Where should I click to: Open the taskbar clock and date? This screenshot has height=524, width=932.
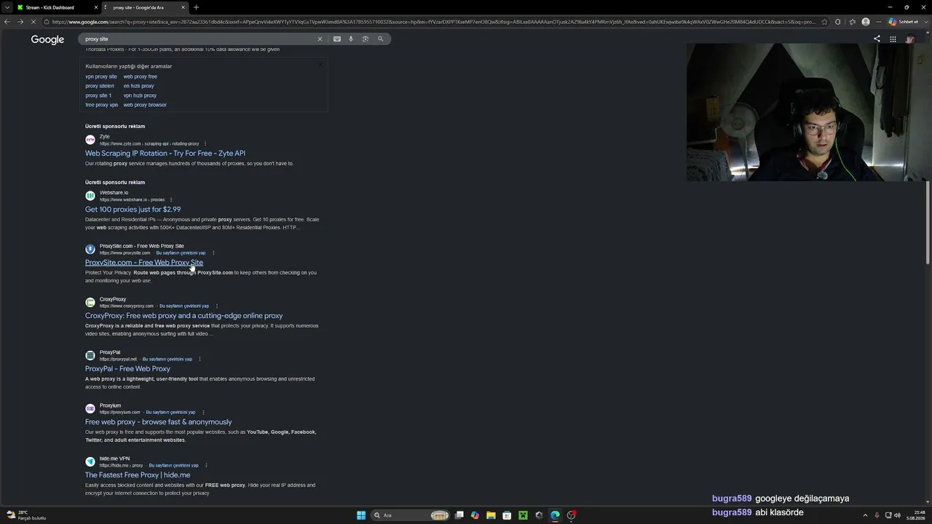[915, 515]
